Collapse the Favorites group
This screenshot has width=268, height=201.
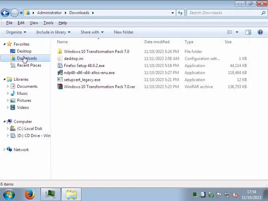(4, 44)
